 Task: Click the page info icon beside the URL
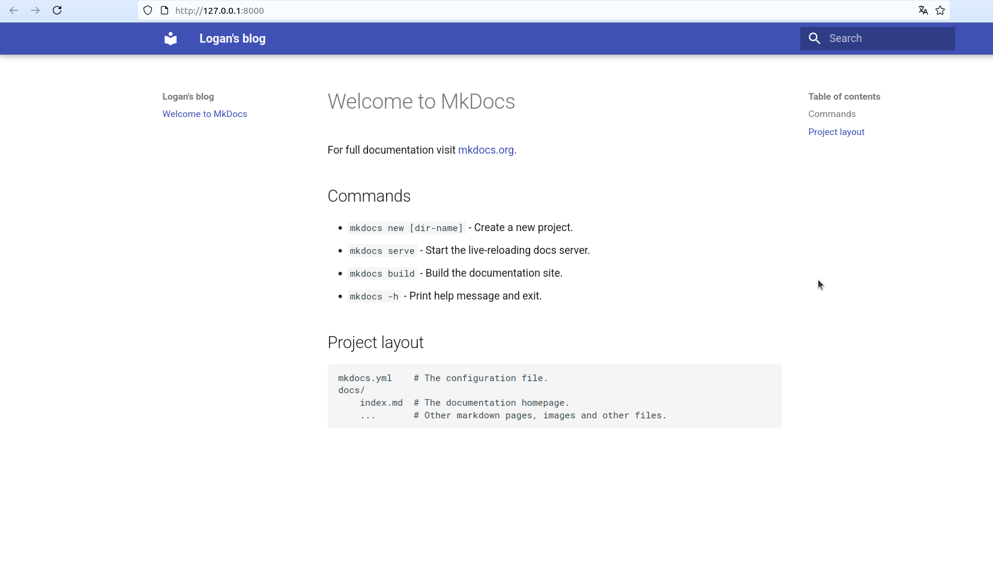coord(164,10)
